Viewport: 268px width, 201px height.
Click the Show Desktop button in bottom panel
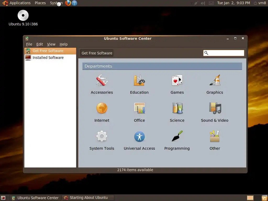tap(3, 198)
